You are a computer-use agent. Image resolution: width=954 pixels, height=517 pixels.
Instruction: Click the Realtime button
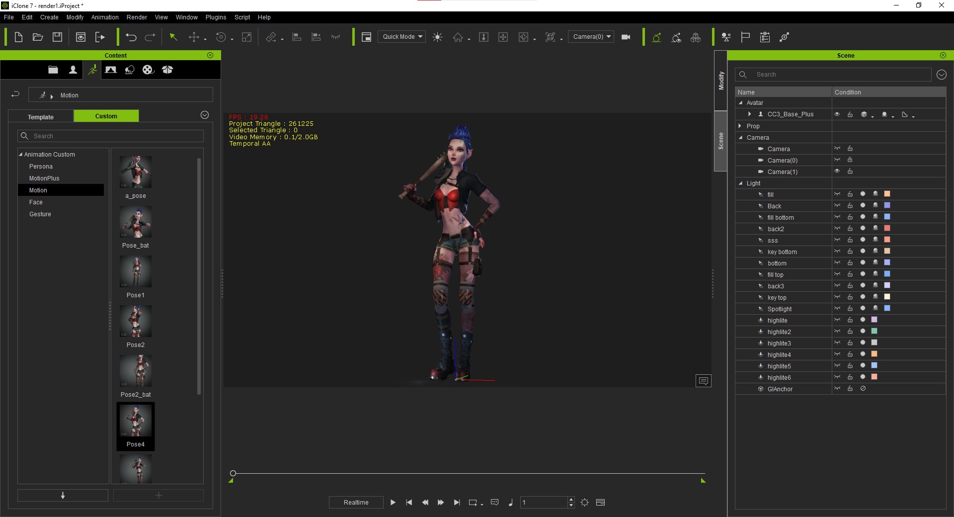(356, 502)
